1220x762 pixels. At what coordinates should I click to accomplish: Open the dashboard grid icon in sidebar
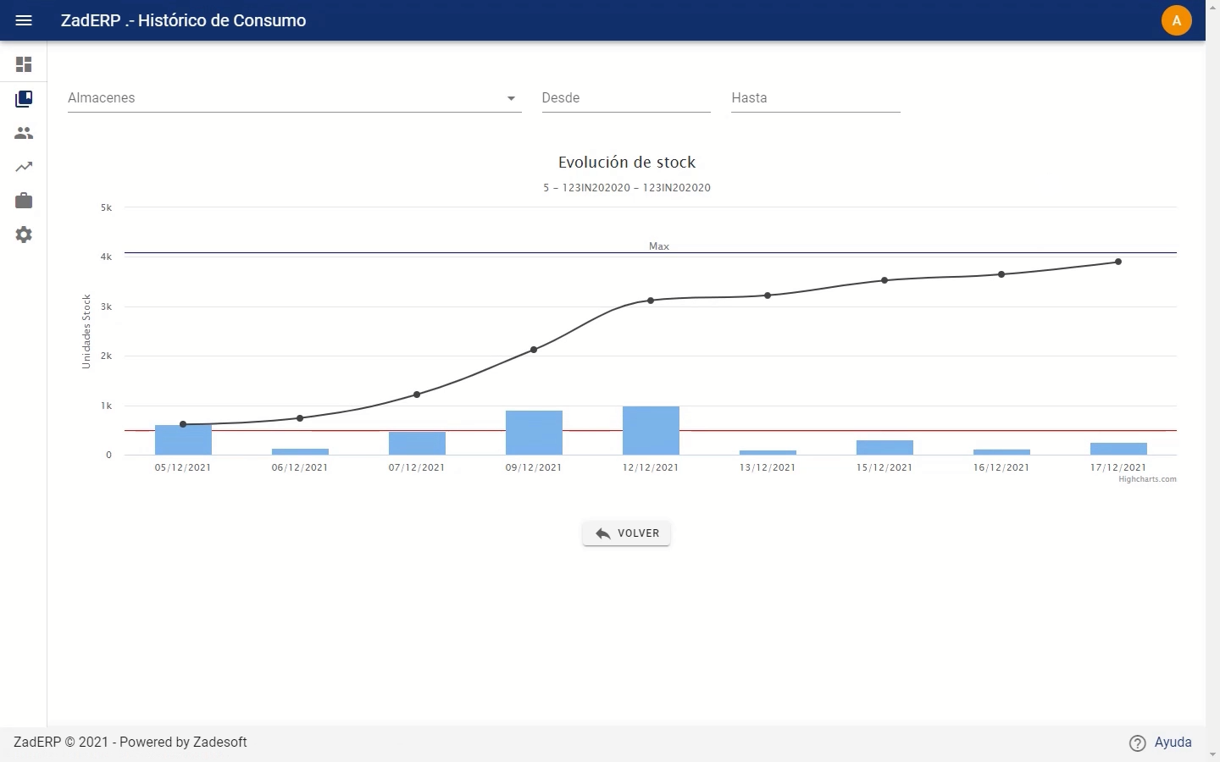tap(24, 64)
